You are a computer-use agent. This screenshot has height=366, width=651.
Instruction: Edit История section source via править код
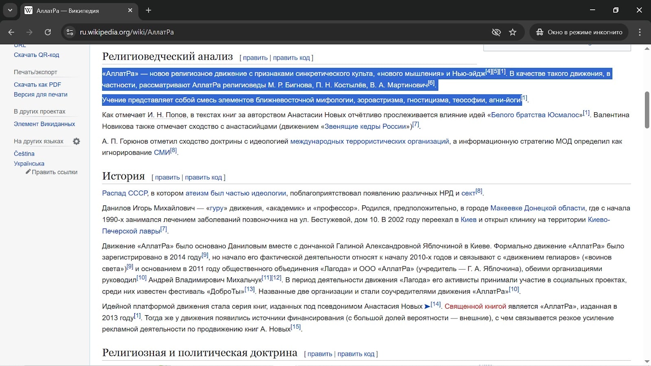203,177
